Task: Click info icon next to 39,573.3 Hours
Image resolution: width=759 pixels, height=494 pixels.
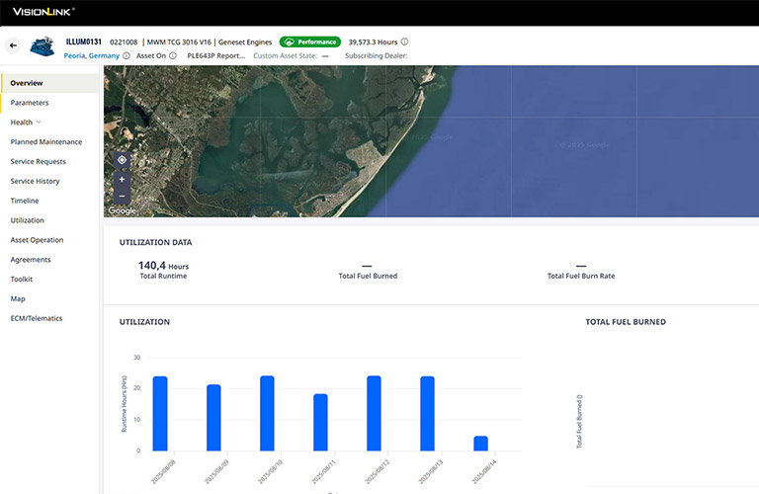Action: pyautogui.click(x=404, y=42)
